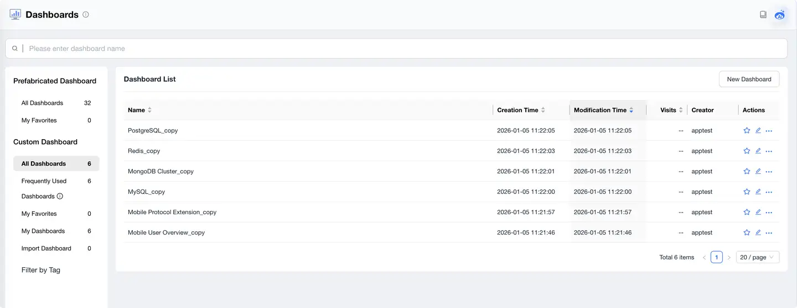Viewport: 797px width, 308px height.
Task: Show more actions for MongoDB Cluster_copy
Action: pos(769,172)
